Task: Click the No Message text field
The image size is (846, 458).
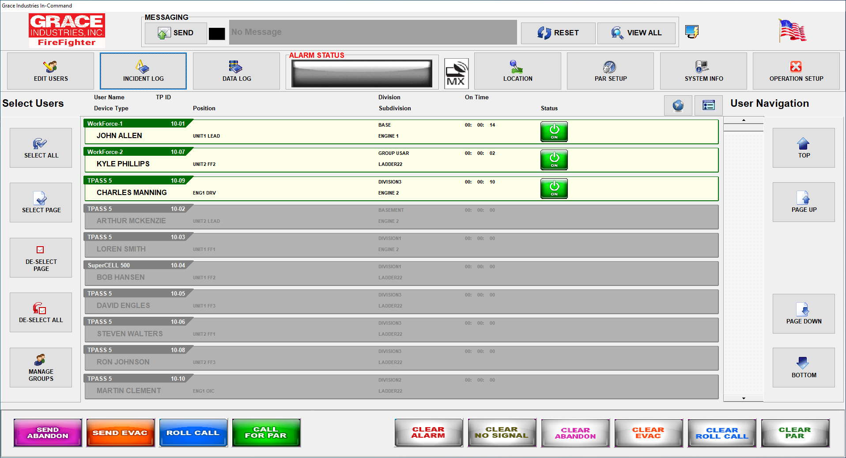Action: 373,32
